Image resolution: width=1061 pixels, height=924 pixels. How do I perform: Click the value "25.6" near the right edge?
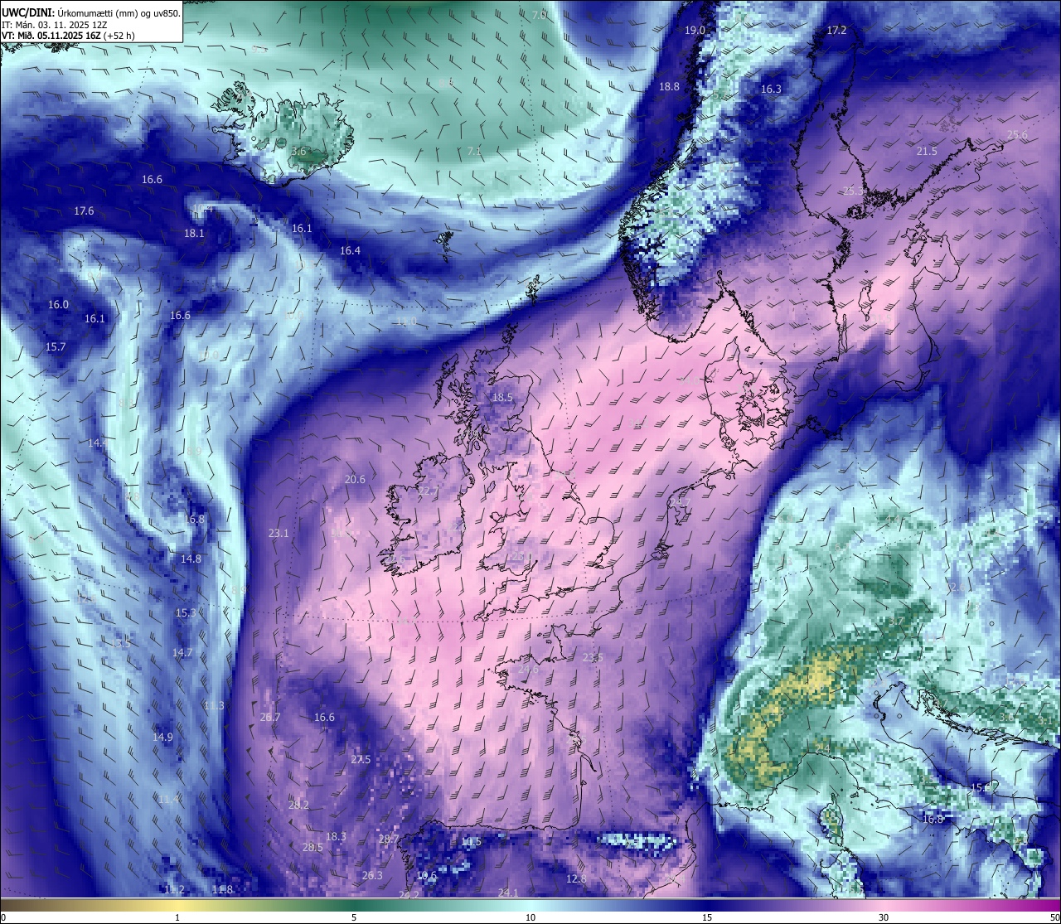(x=1017, y=135)
